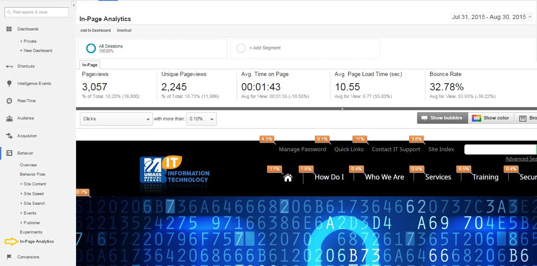Open the Clicks metric dropdown

tap(116, 119)
